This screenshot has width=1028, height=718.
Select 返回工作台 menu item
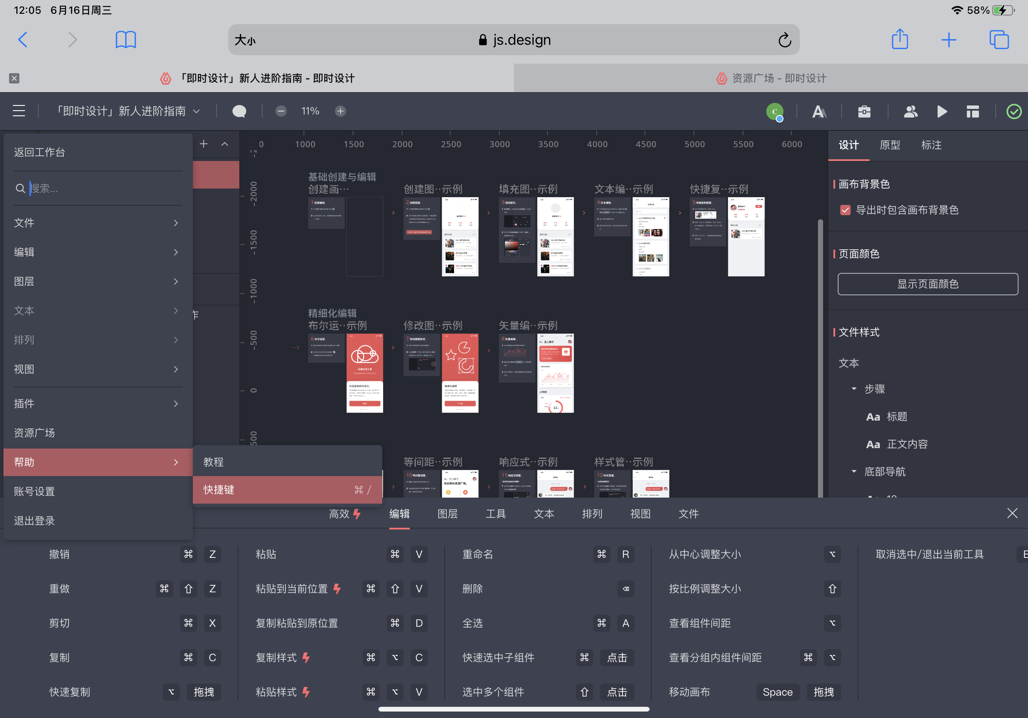coord(98,152)
